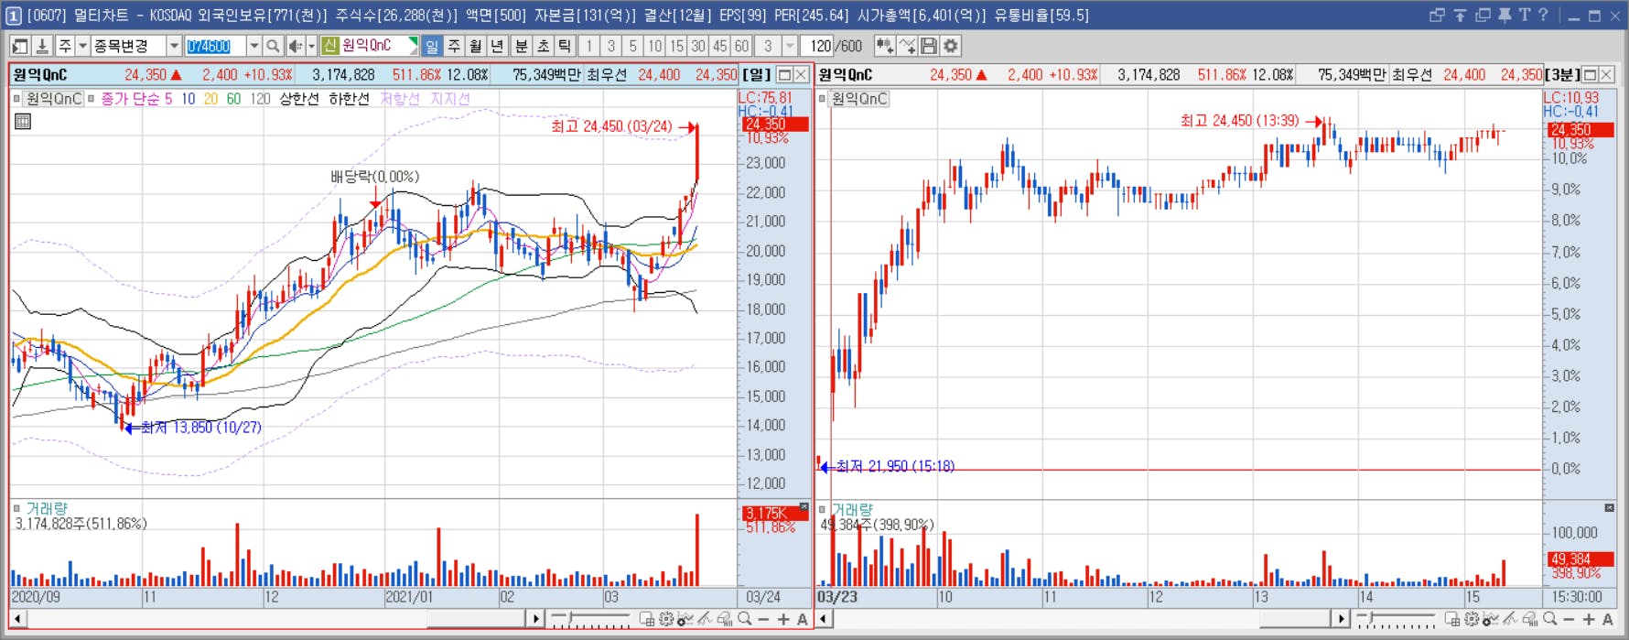The width and height of the screenshot is (1629, 640).
Task: Click the save diskette icon in toolbar
Action: pyautogui.click(x=929, y=46)
